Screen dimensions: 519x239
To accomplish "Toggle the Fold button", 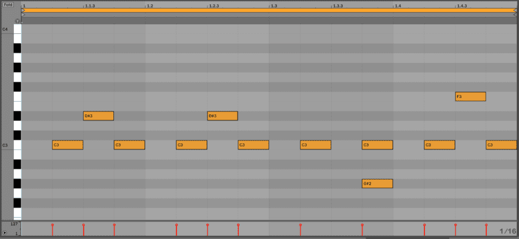I will pyautogui.click(x=8, y=5).
